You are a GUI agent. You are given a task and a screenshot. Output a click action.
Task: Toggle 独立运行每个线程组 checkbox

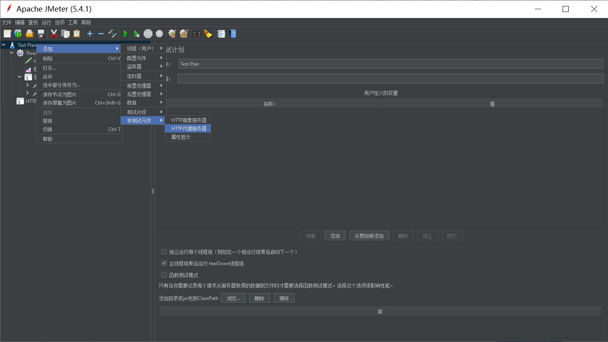tap(164, 251)
